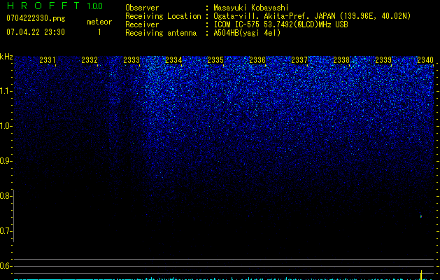This screenshot has height=280, width=440.
Task: Click the 2337 time marker
Action: point(299,59)
